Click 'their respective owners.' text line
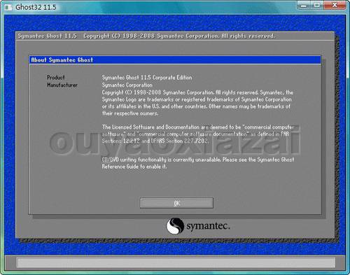 (130, 113)
